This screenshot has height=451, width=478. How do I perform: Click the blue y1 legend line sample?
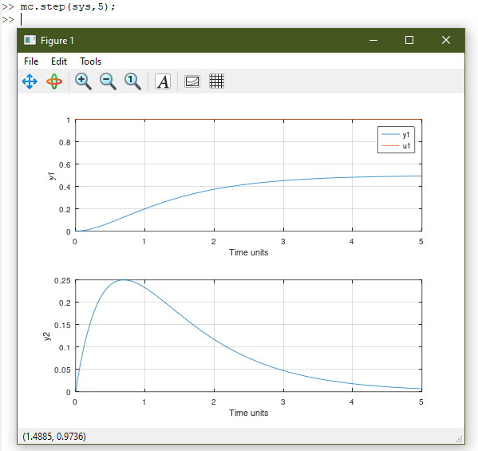(390, 134)
